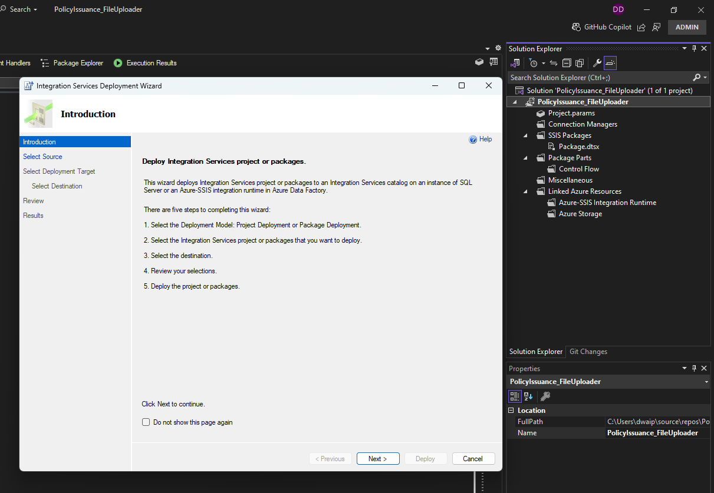Click the Alphabetical sort icon in Properties

coord(528,396)
